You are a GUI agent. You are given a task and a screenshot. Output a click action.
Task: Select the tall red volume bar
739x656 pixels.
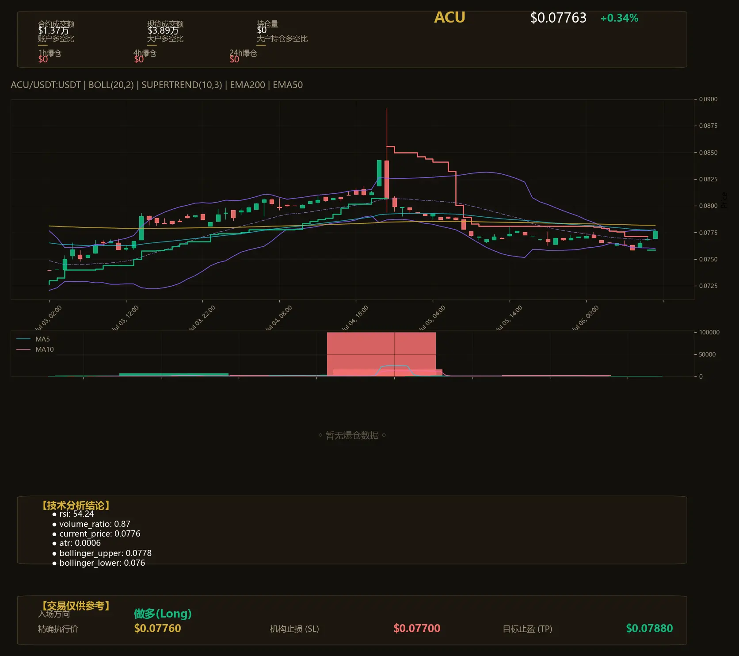(x=381, y=354)
